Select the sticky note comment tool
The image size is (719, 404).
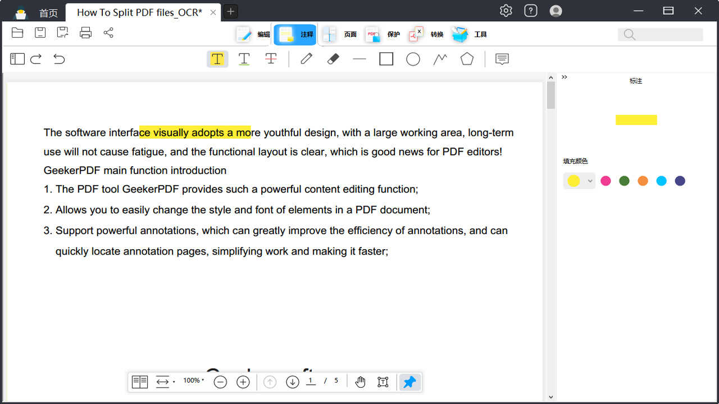click(502, 59)
